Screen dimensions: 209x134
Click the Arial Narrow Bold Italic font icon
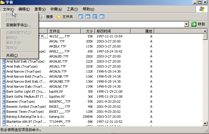click(4, 81)
